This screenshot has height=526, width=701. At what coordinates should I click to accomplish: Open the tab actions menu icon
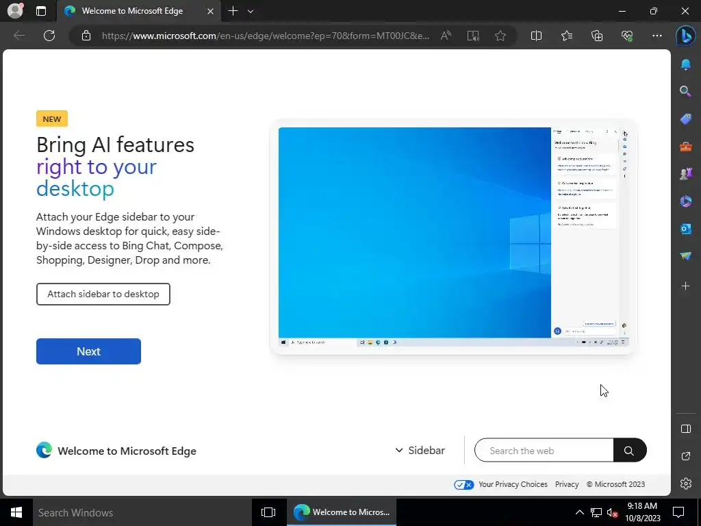41,11
